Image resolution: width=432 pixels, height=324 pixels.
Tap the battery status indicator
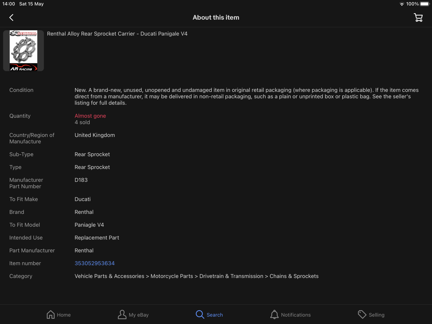tap(425, 4)
